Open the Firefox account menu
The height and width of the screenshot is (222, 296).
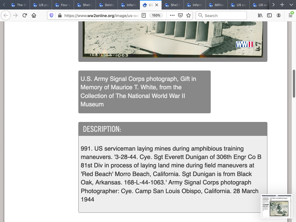pyautogui.click(x=279, y=16)
